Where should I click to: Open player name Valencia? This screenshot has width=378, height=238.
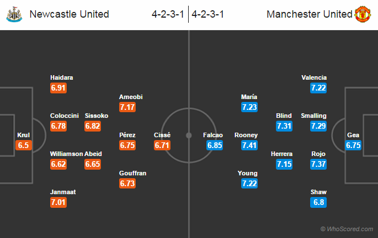(314, 77)
